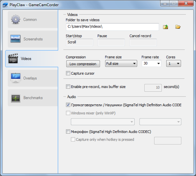Check the Микрофон SigmaTel microphone checkbox
The height and width of the screenshot is (176, 196).
(68, 131)
